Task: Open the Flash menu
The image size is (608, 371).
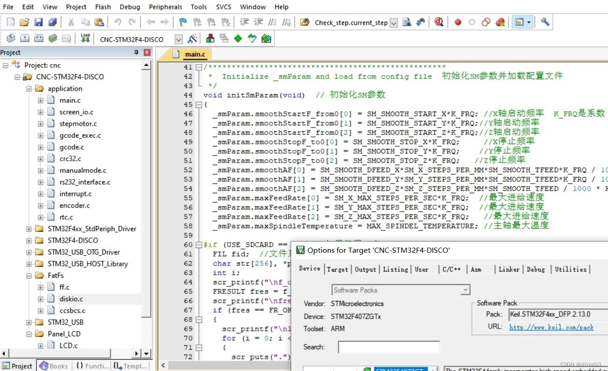Action: coord(103,7)
